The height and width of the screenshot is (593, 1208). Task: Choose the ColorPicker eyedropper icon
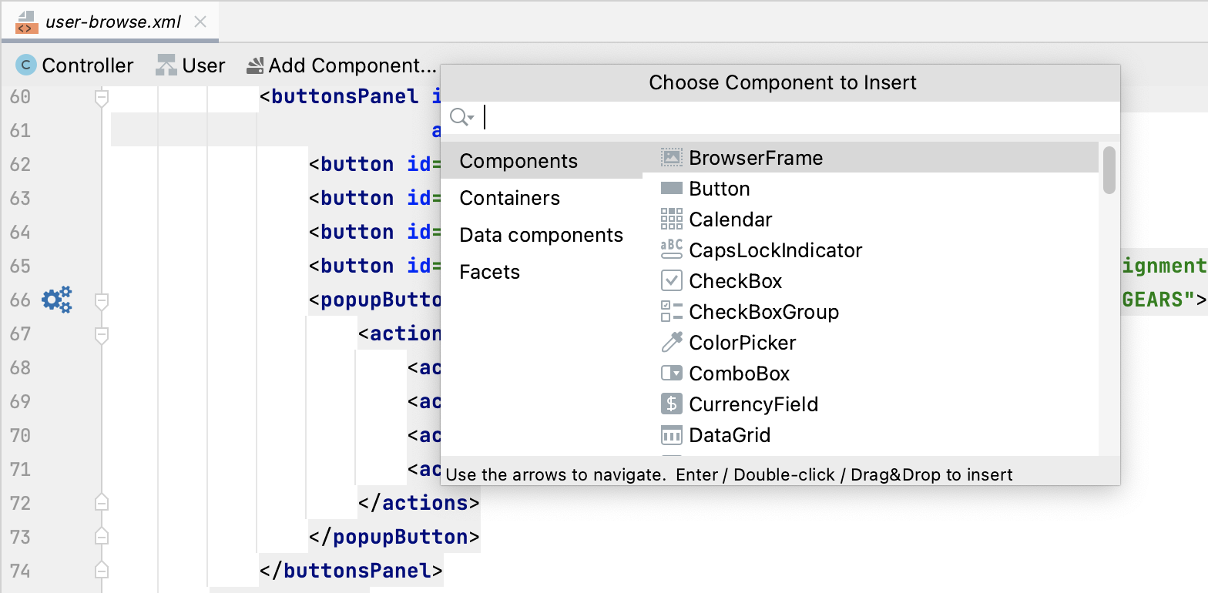tap(672, 343)
